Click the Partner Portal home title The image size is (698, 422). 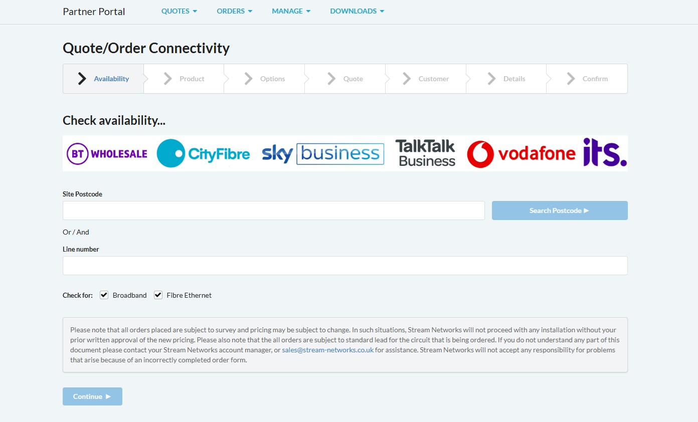coord(94,12)
